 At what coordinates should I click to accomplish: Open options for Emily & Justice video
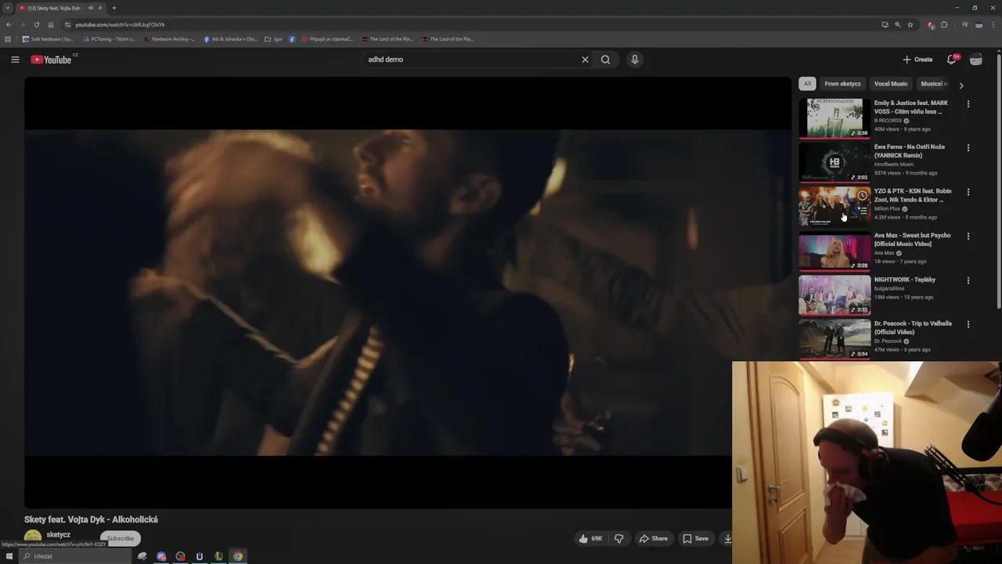pyautogui.click(x=968, y=103)
